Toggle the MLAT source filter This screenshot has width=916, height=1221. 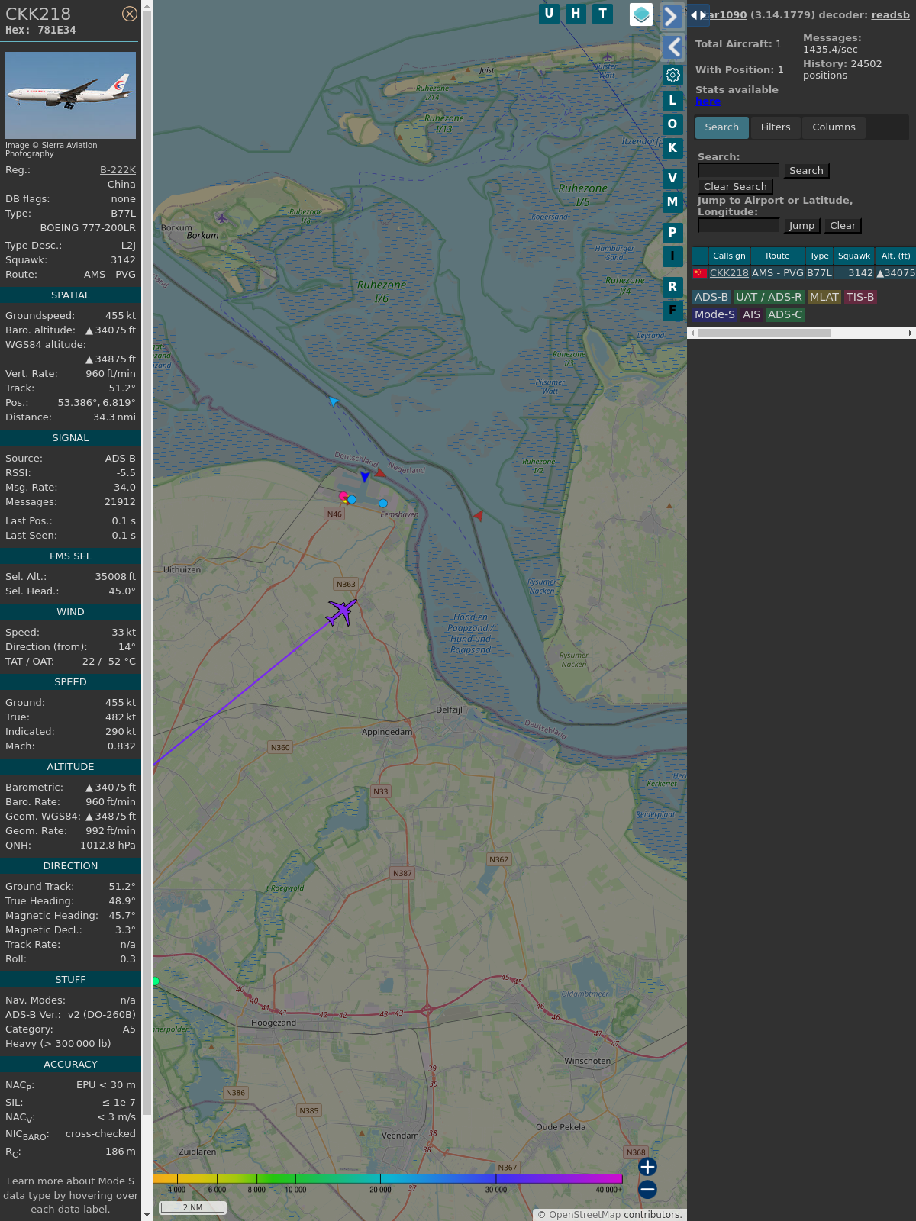click(824, 297)
